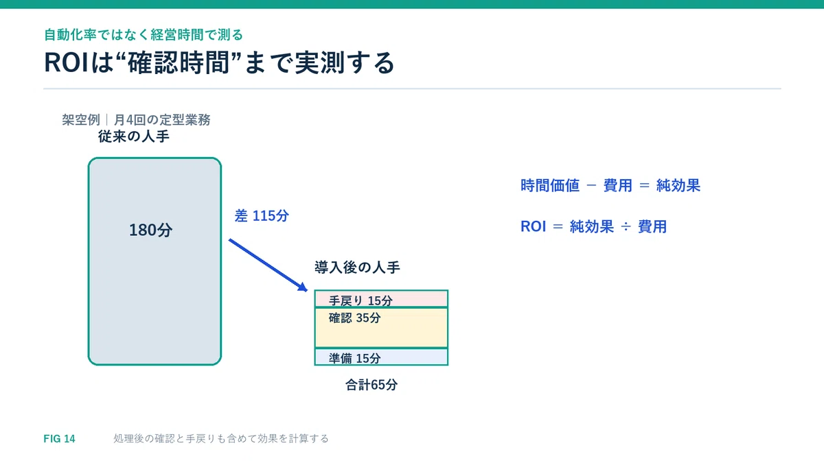Click the figure label 'FIG 14'
824x463 pixels.
point(59,439)
